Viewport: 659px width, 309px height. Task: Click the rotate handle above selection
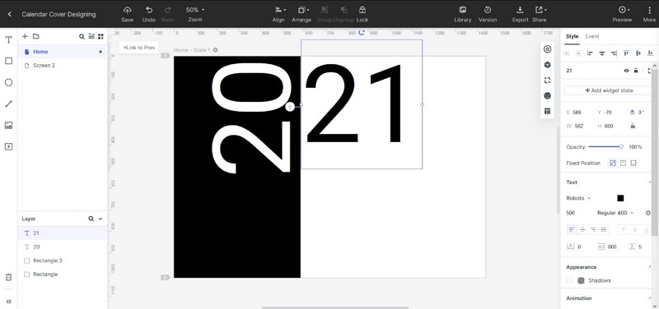point(362,33)
